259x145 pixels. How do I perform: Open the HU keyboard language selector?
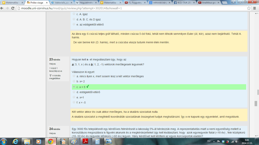(x=209, y=141)
